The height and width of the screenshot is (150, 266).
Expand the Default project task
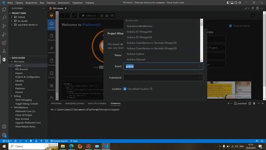click(x=12, y=17)
